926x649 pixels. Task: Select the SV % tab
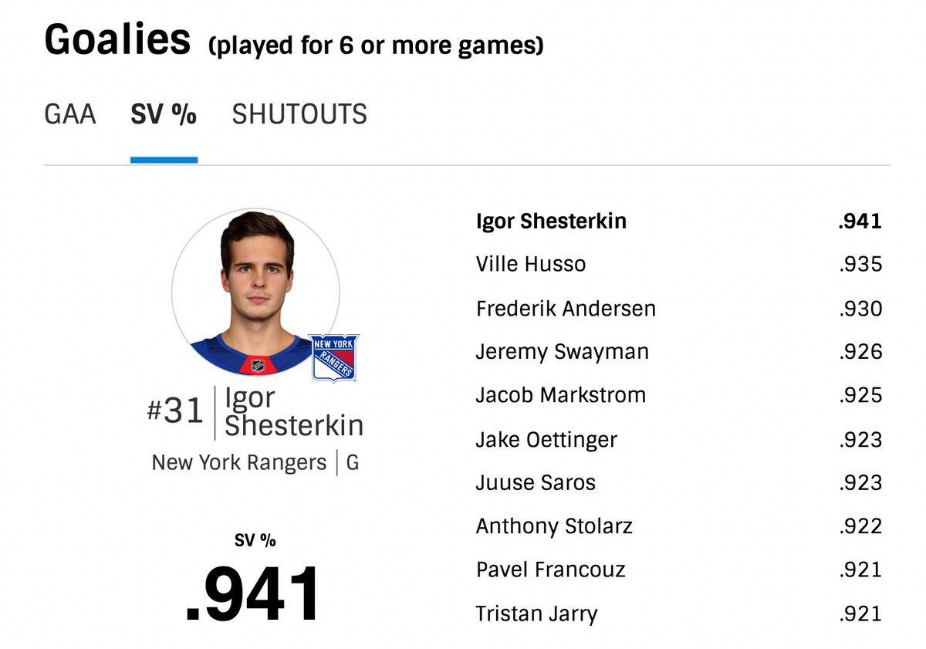click(x=164, y=114)
